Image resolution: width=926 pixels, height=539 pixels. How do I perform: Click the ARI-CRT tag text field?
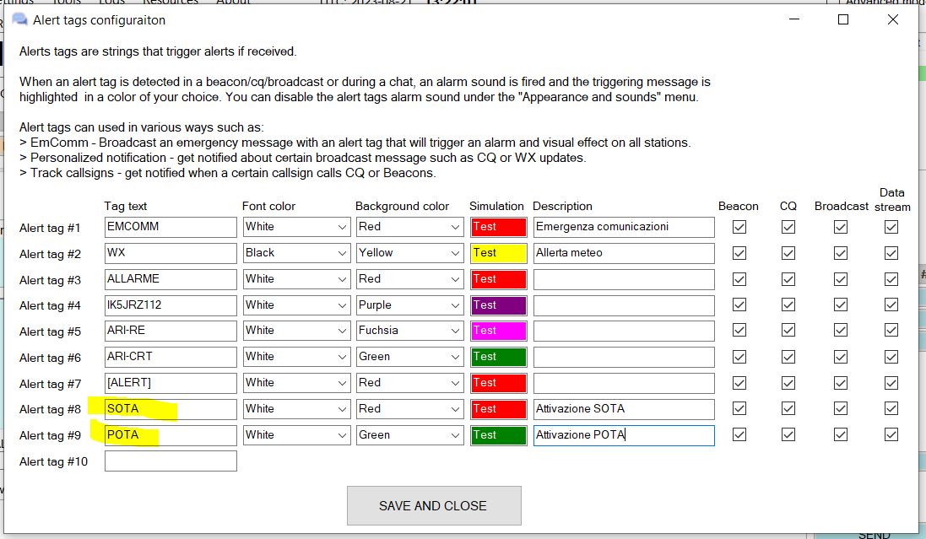click(171, 357)
